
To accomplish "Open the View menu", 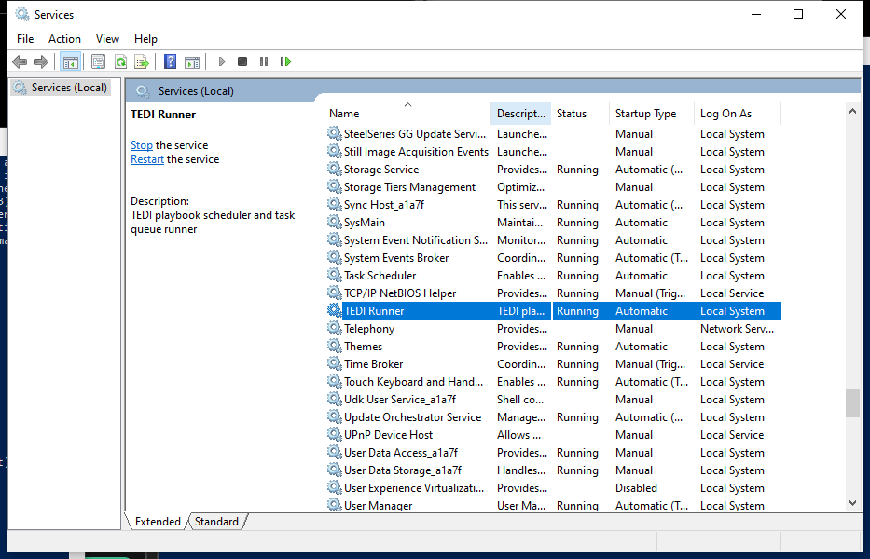I will 107,39.
